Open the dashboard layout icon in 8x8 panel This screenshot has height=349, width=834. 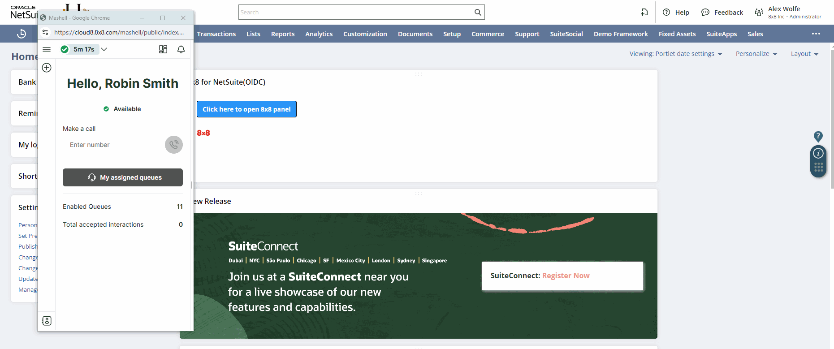[x=163, y=49]
